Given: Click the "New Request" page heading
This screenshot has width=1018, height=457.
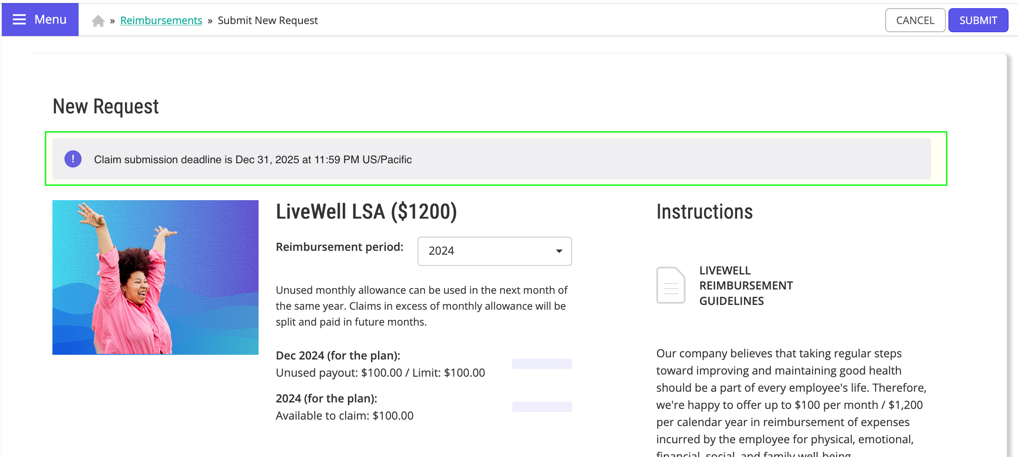Looking at the screenshot, I should pos(106,107).
